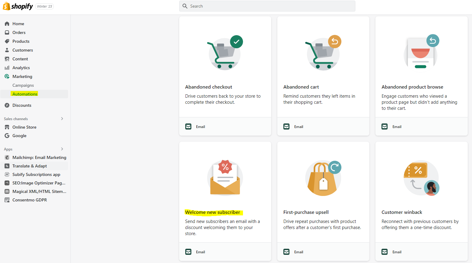Click the Welcome envelope discount illustration

[x=225, y=178]
